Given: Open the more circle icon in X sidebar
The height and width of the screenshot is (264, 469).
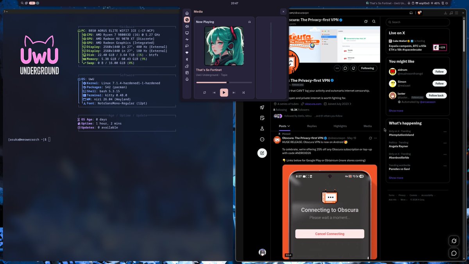Looking at the screenshot, I should click(262, 139).
